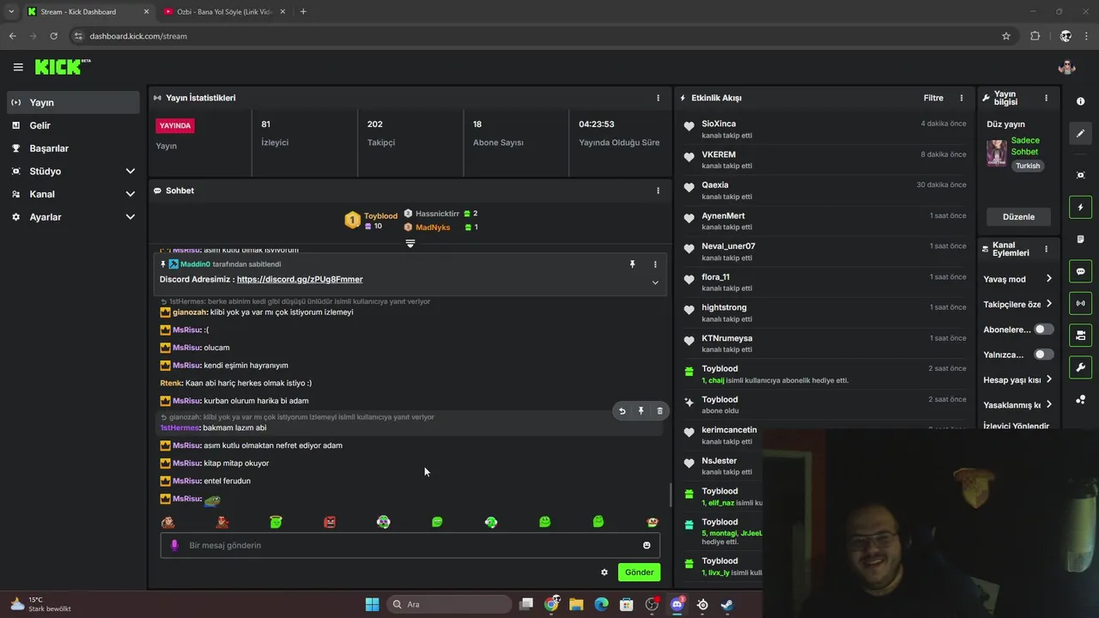Toggle the Abonelere switch
The width and height of the screenshot is (1099, 618).
[1043, 330]
